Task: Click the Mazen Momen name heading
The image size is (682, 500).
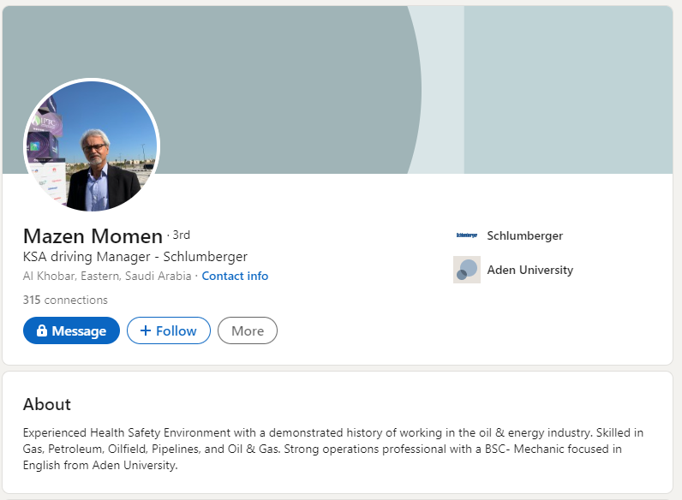Action: click(x=93, y=236)
